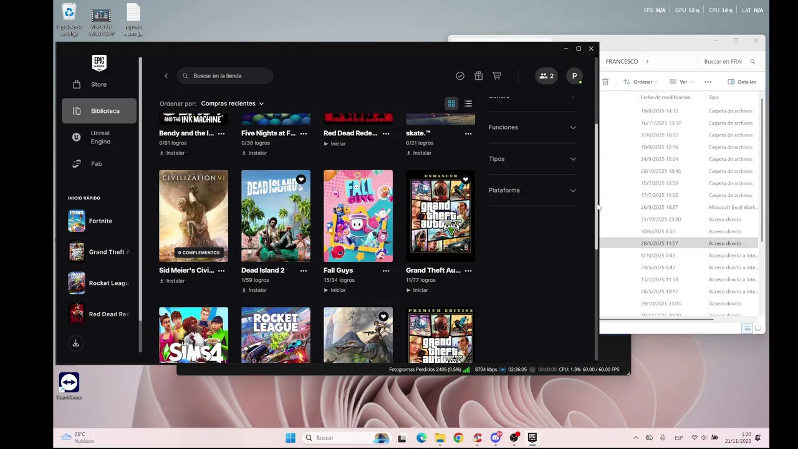798x449 pixels.
Task: Switch library to list view
Action: pyautogui.click(x=468, y=104)
